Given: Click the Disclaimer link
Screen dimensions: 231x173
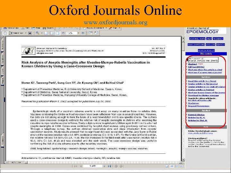Looking at the screenshot, I should [193, 103].
